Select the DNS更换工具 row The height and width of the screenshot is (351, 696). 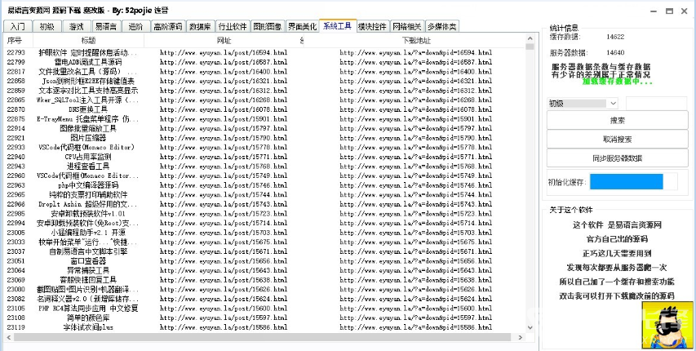(x=264, y=109)
